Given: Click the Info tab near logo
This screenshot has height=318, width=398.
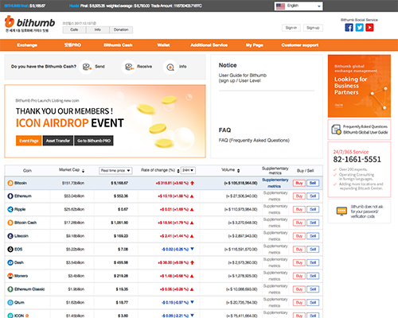Looking at the screenshot, I should click(98, 29).
